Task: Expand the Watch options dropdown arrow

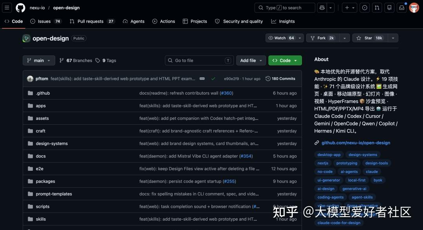Action: pyautogui.click(x=300, y=38)
